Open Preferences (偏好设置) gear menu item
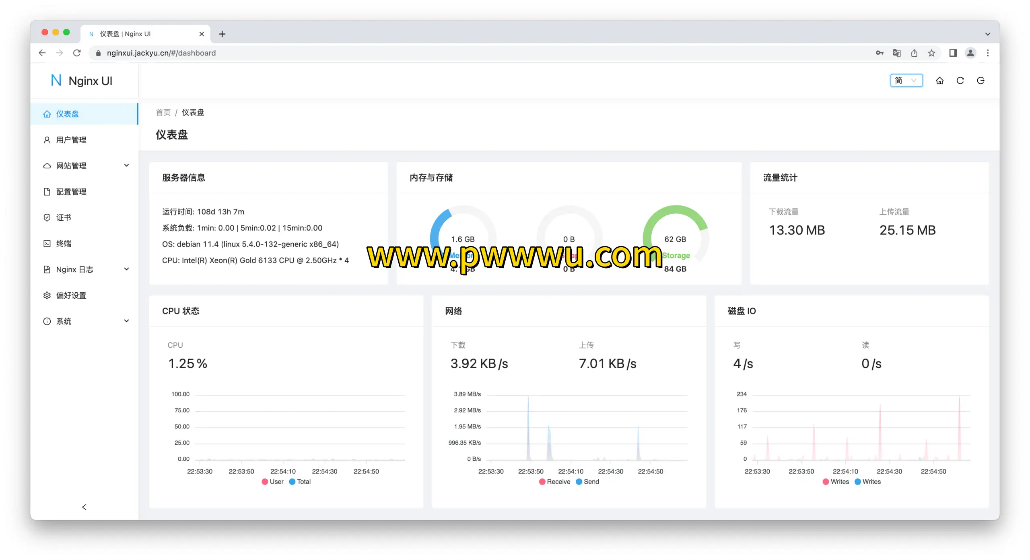This screenshot has width=1030, height=560. tap(71, 295)
